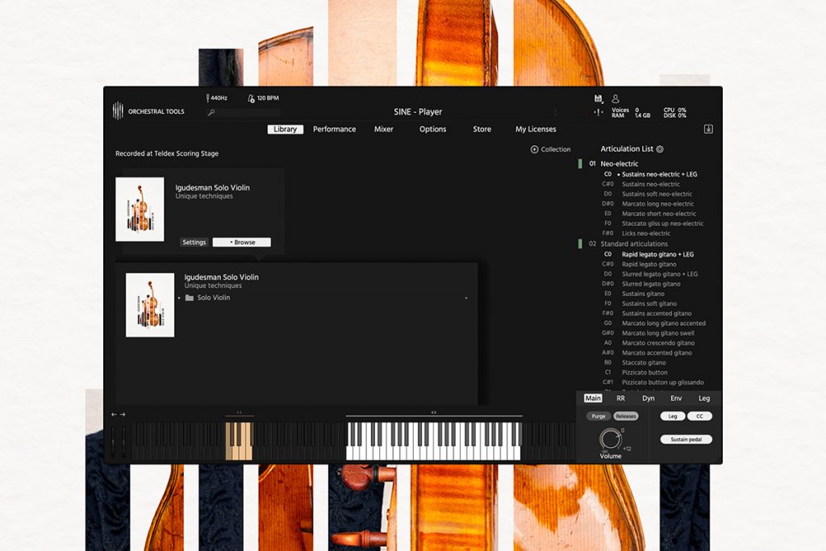Click the Browse button
Viewport: 826px width, 551px height.
242,242
